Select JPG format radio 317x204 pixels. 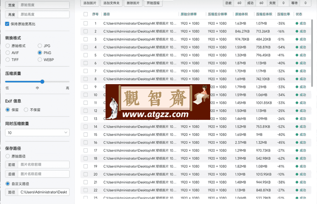pyautogui.click(x=40, y=46)
